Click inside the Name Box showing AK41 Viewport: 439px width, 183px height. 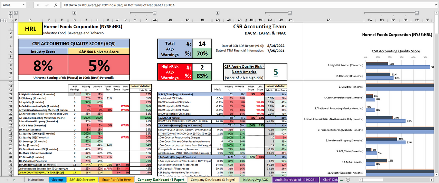pos(13,5)
